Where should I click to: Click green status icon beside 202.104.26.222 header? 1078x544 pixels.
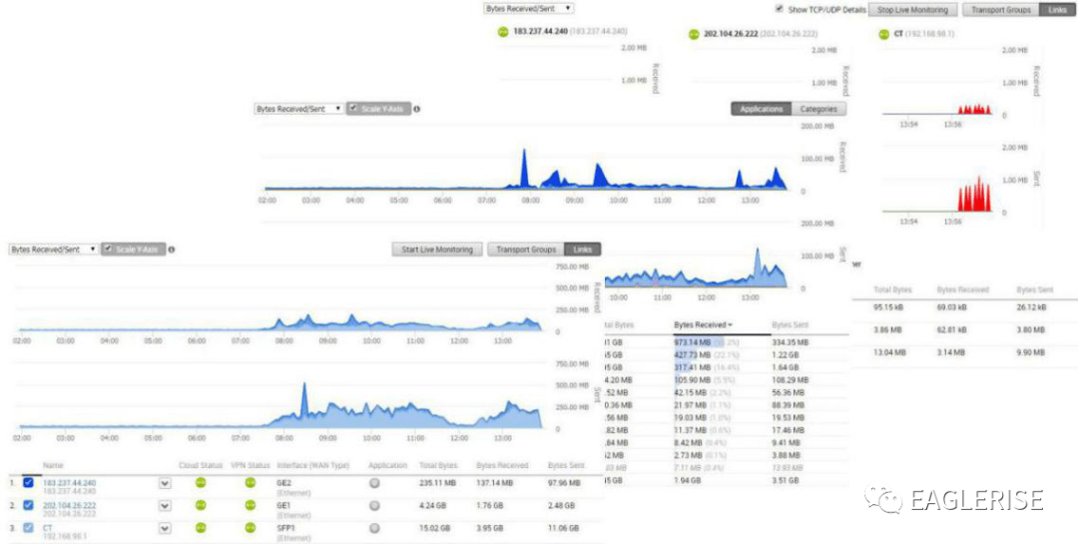(x=694, y=34)
